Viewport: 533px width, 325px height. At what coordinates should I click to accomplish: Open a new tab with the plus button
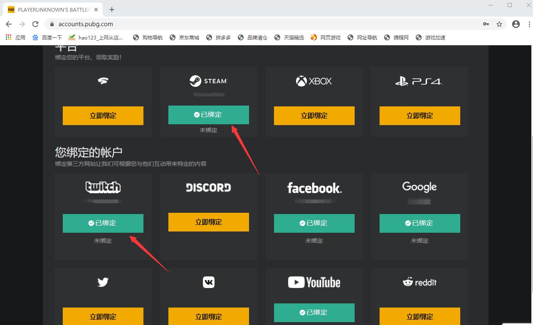coord(112,10)
